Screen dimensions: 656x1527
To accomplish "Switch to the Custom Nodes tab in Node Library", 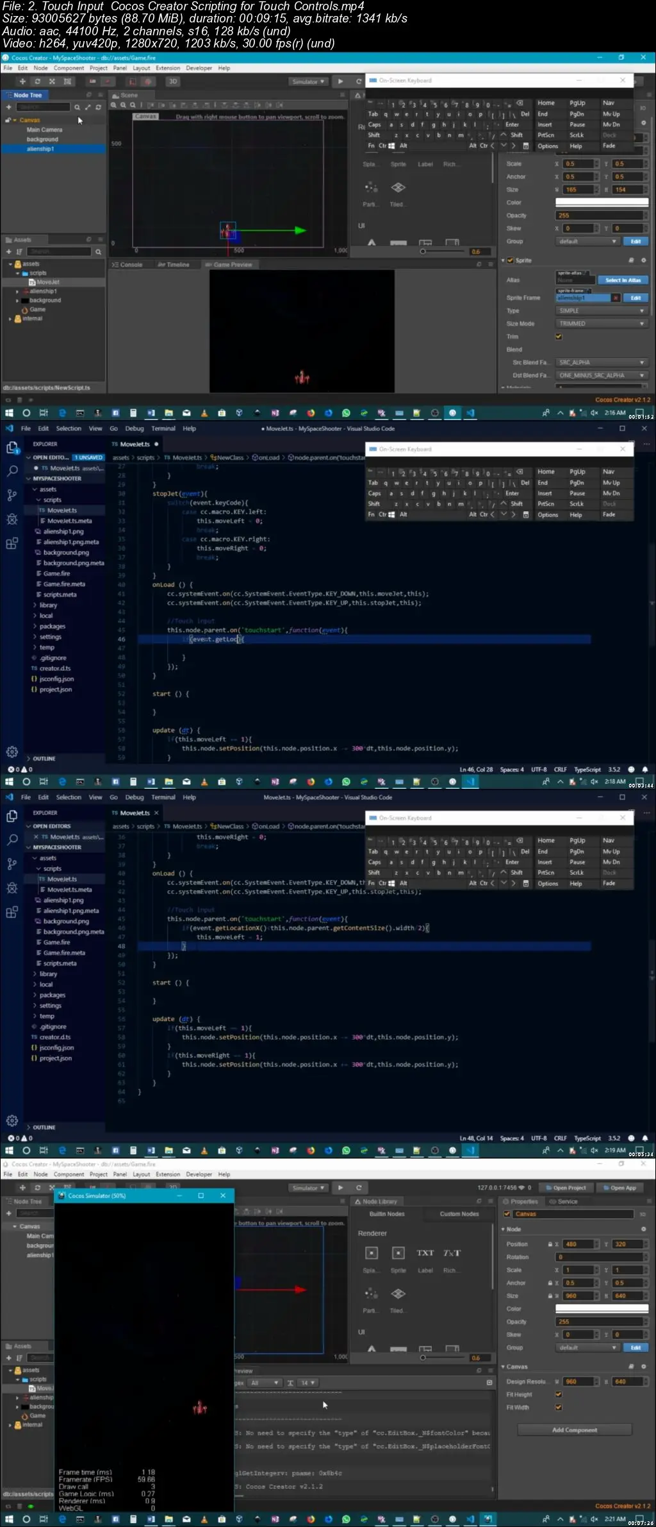I will click(x=459, y=1213).
